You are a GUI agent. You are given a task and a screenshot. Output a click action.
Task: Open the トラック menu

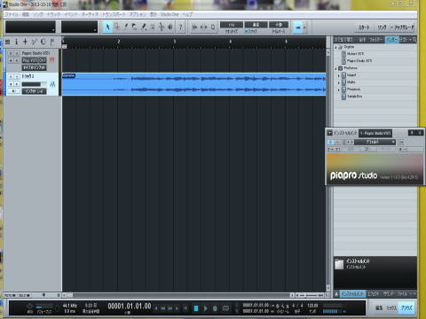click(x=54, y=14)
